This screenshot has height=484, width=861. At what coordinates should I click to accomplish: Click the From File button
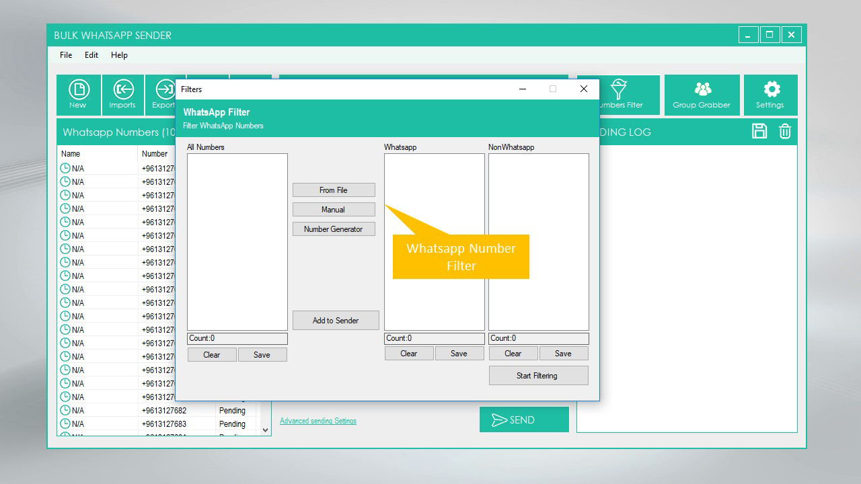point(334,190)
